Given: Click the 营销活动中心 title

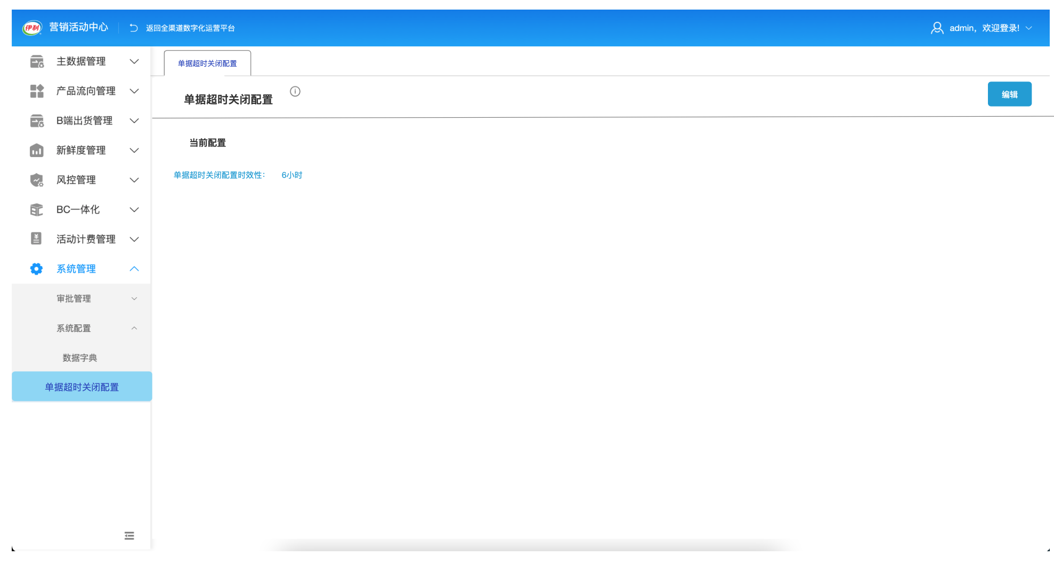Looking at the screenshot, I should pos(79,27).
